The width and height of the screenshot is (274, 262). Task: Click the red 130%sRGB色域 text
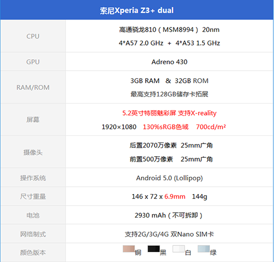pyautogui.click(x=165, y=127)
